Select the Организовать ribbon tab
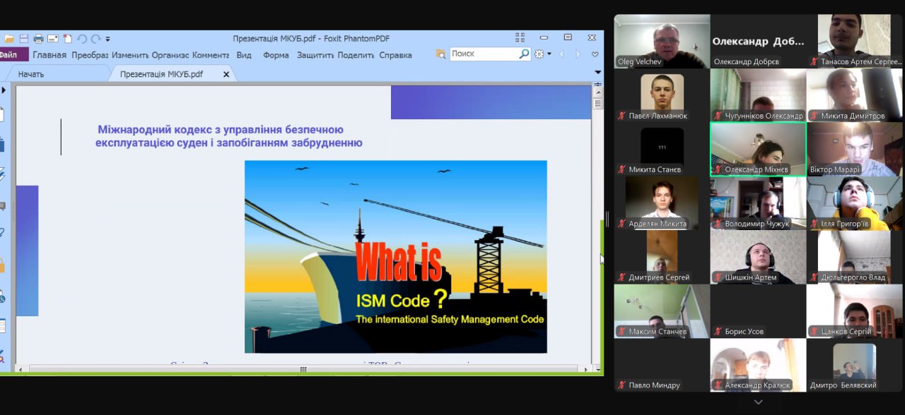Image resolution: width=905 pixels, height=415 pixels. [x=170, y=55]
